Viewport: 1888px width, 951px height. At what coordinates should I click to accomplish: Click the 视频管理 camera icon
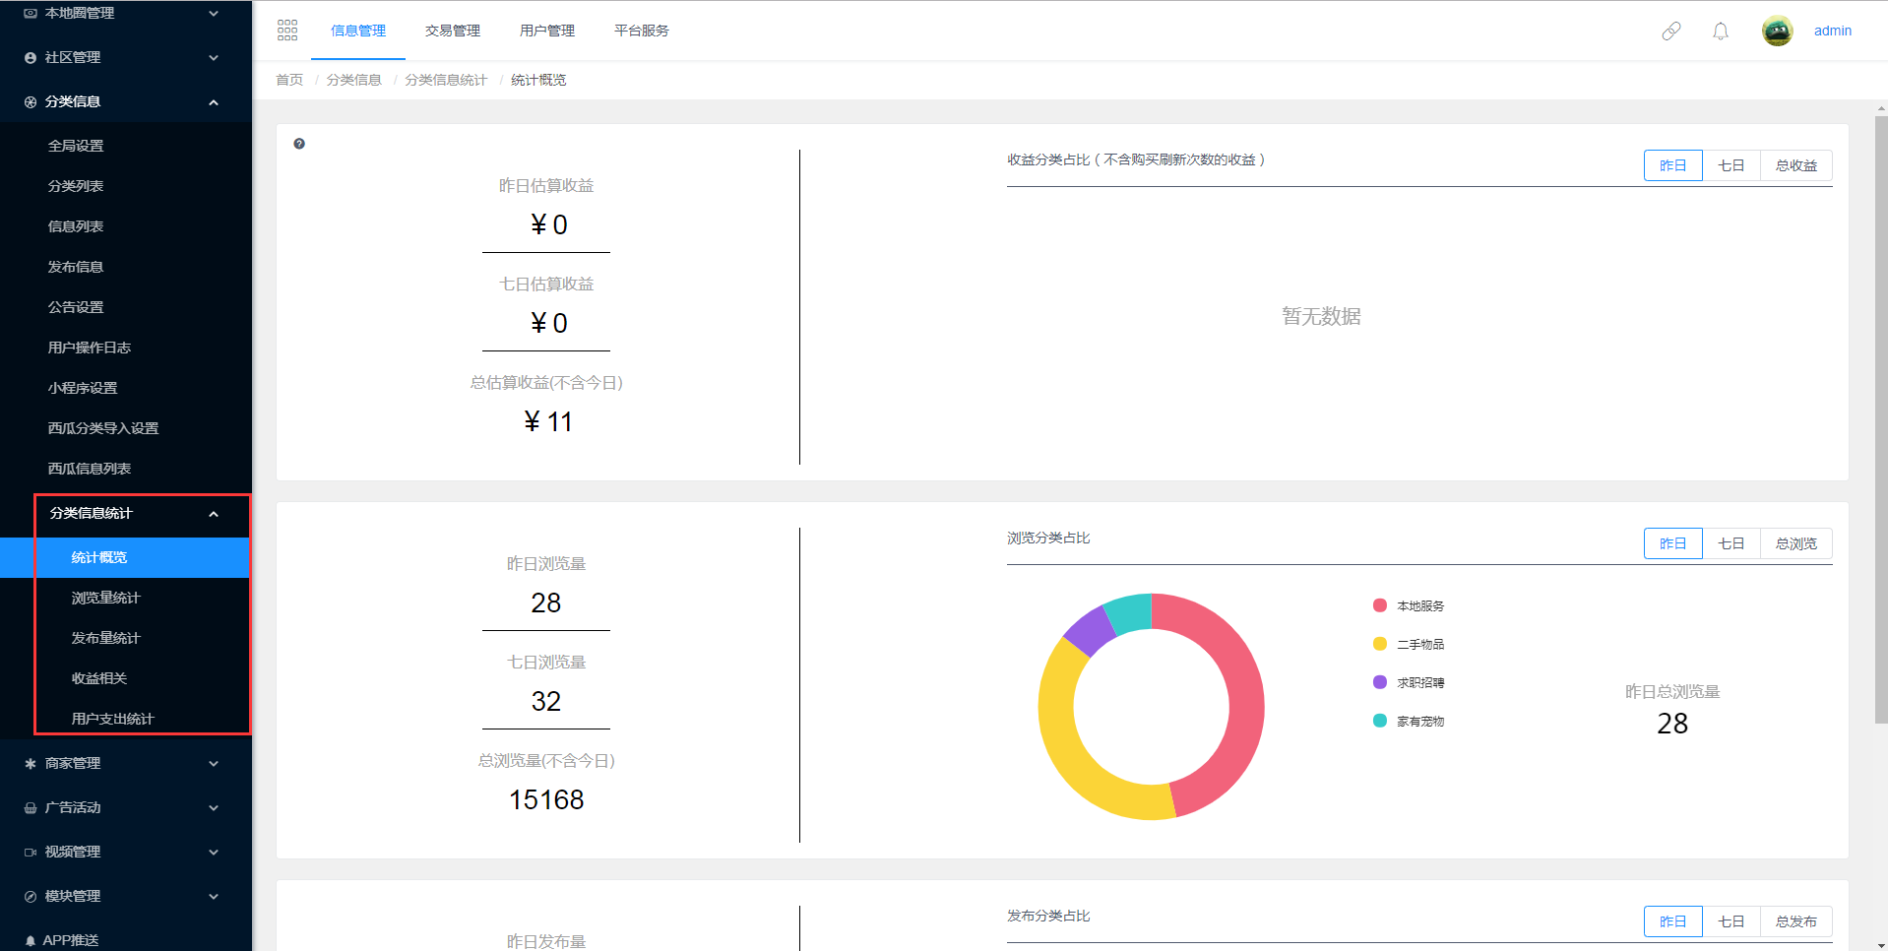31,853
